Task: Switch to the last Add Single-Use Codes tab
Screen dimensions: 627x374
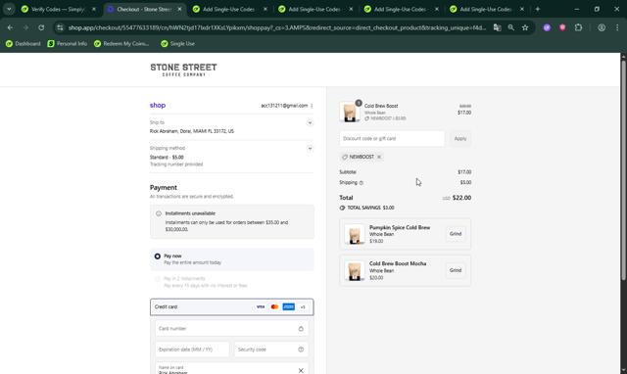Action: click(x=486, y=9)
